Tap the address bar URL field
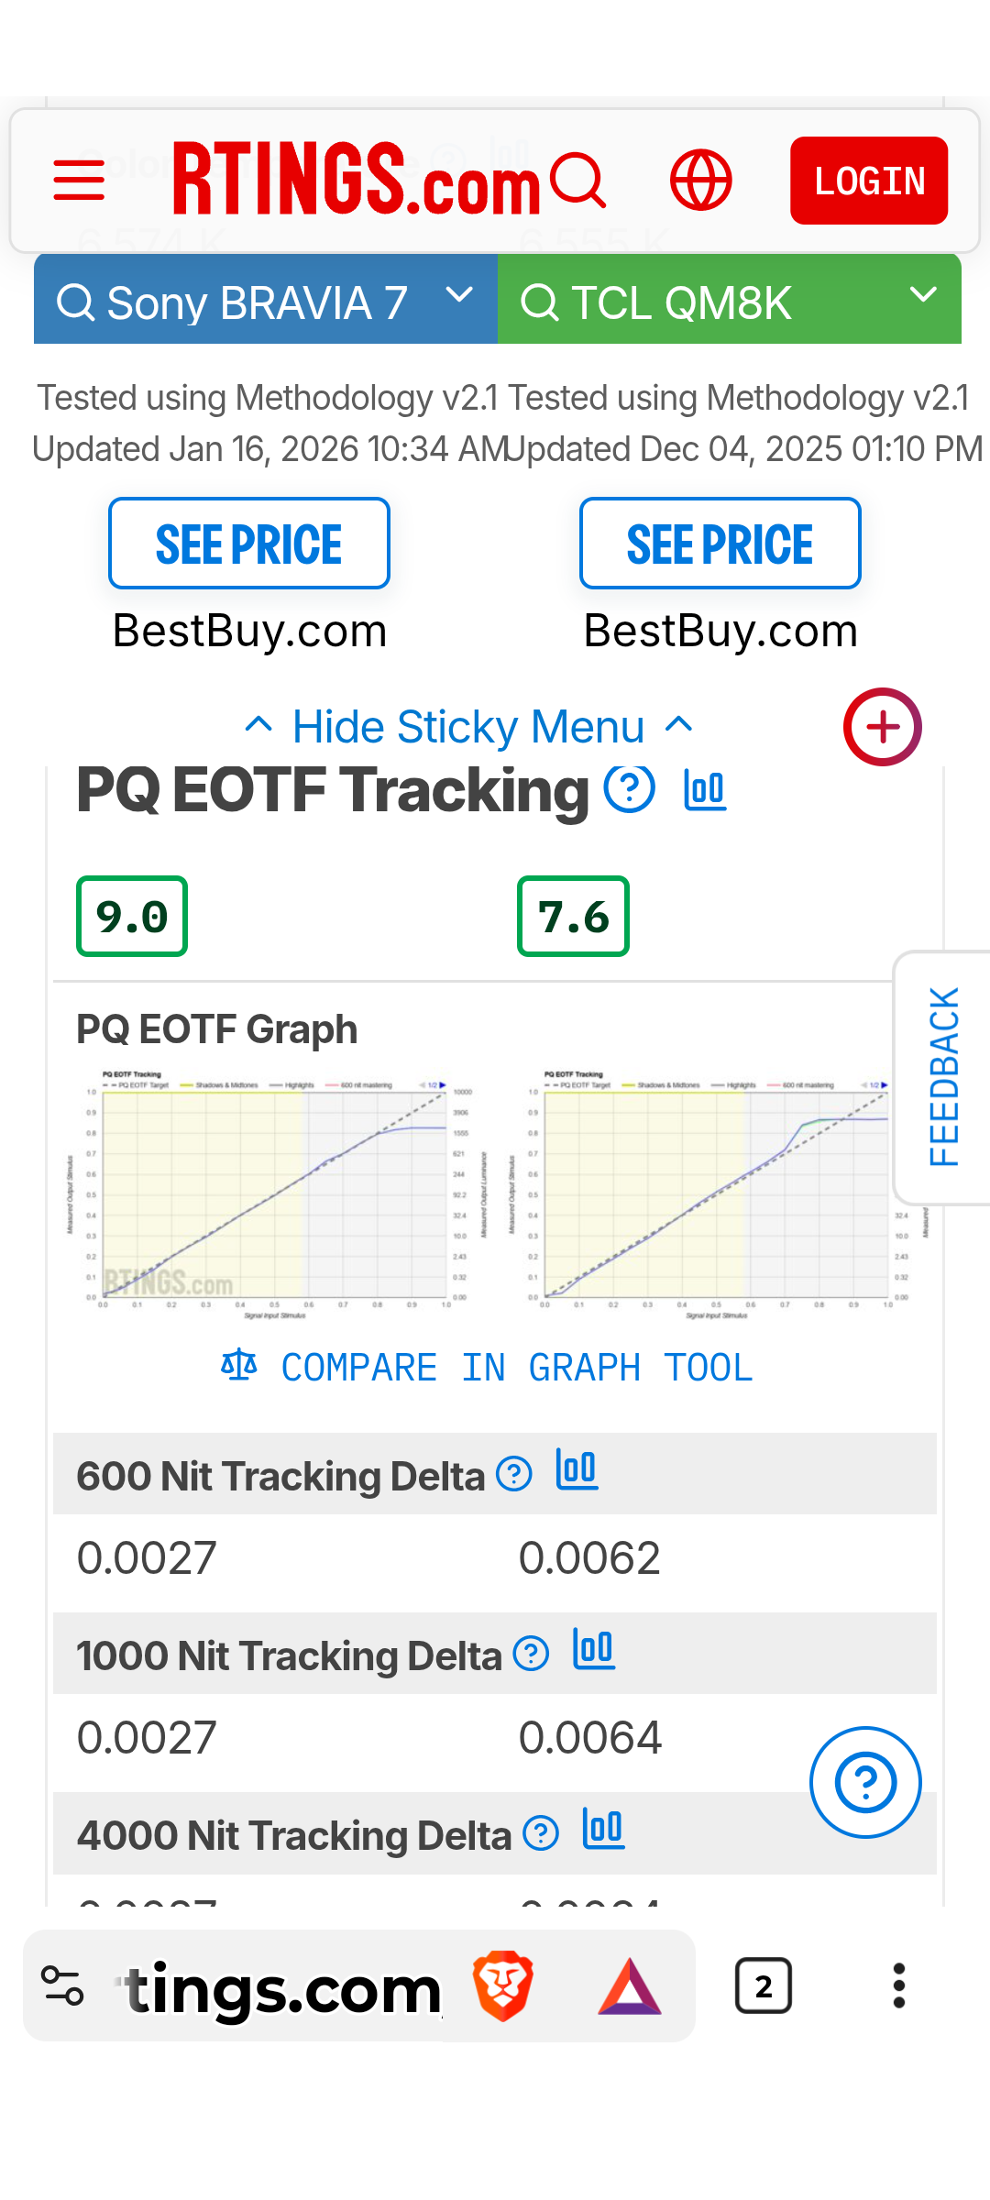 point(284,1988)
